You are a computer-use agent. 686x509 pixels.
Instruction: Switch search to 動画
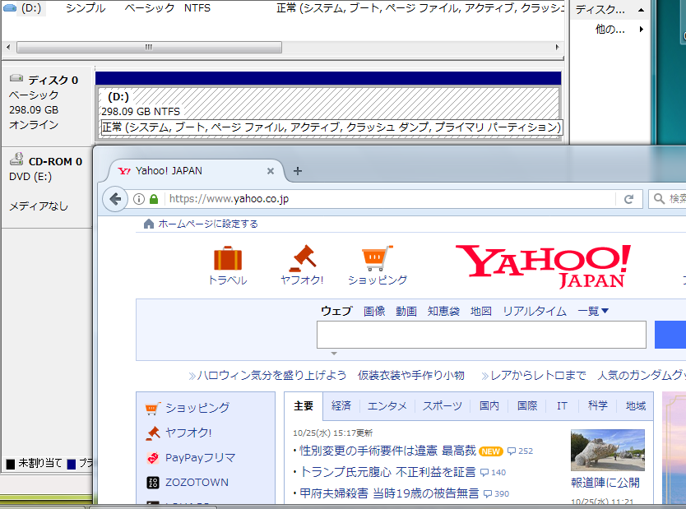[x=406, y=312]
